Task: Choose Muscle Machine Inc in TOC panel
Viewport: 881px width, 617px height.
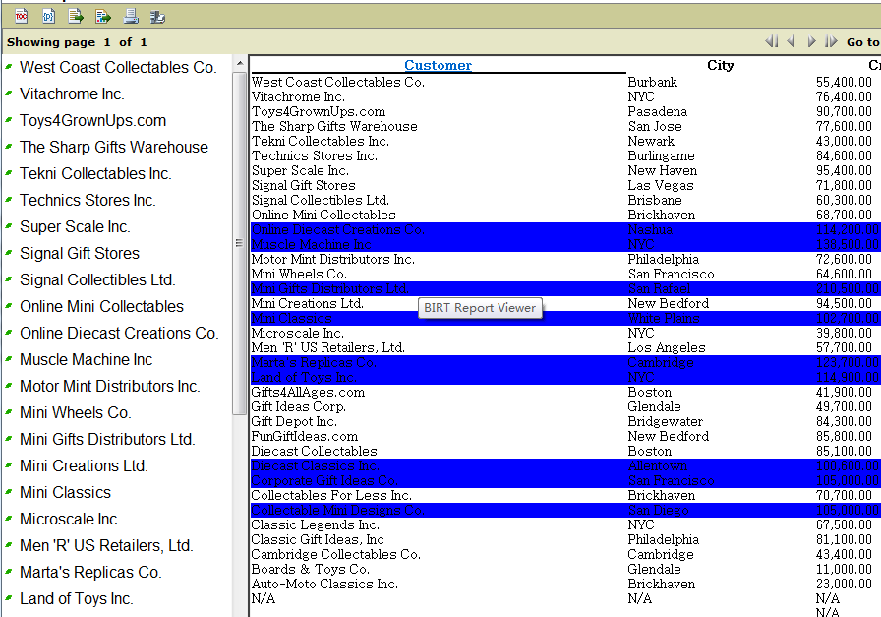Action: 86,359
